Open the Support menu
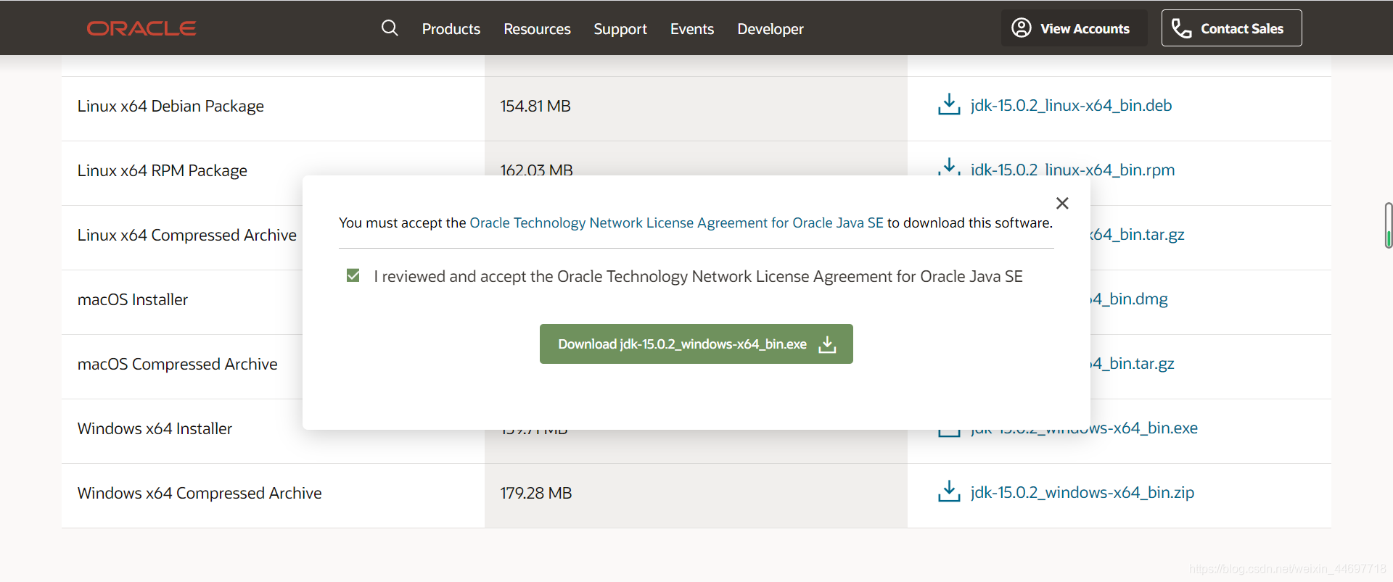1393x582 pixels. [x=620, y=29]
